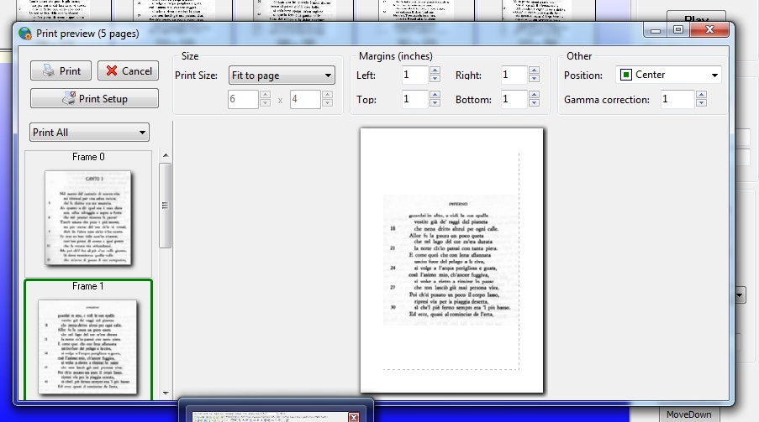
Task: Increase the Right margin value
Action: [534, 70]
